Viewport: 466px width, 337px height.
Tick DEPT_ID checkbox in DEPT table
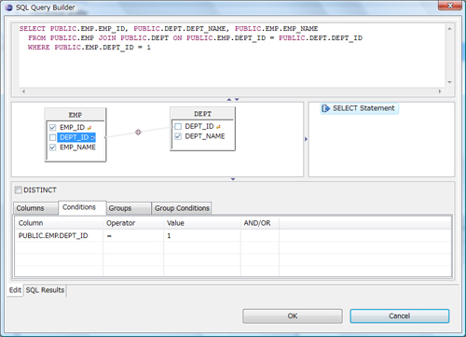click(x=178, y=126)
